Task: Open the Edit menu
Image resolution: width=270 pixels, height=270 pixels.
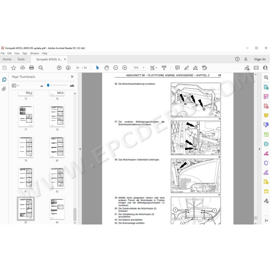Action: click(10, 53)
